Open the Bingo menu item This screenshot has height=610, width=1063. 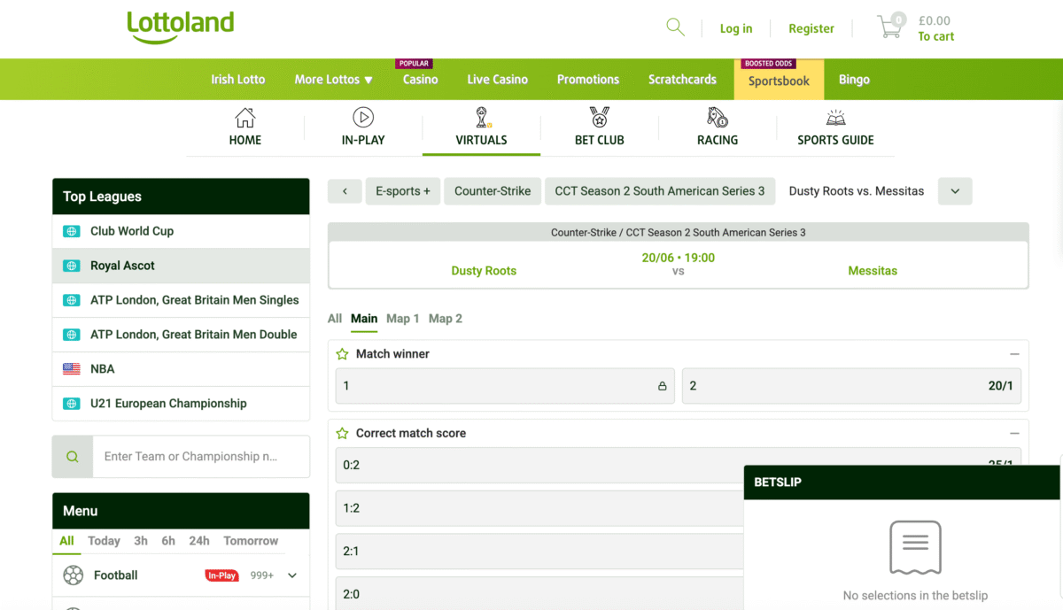pos(854,80)
